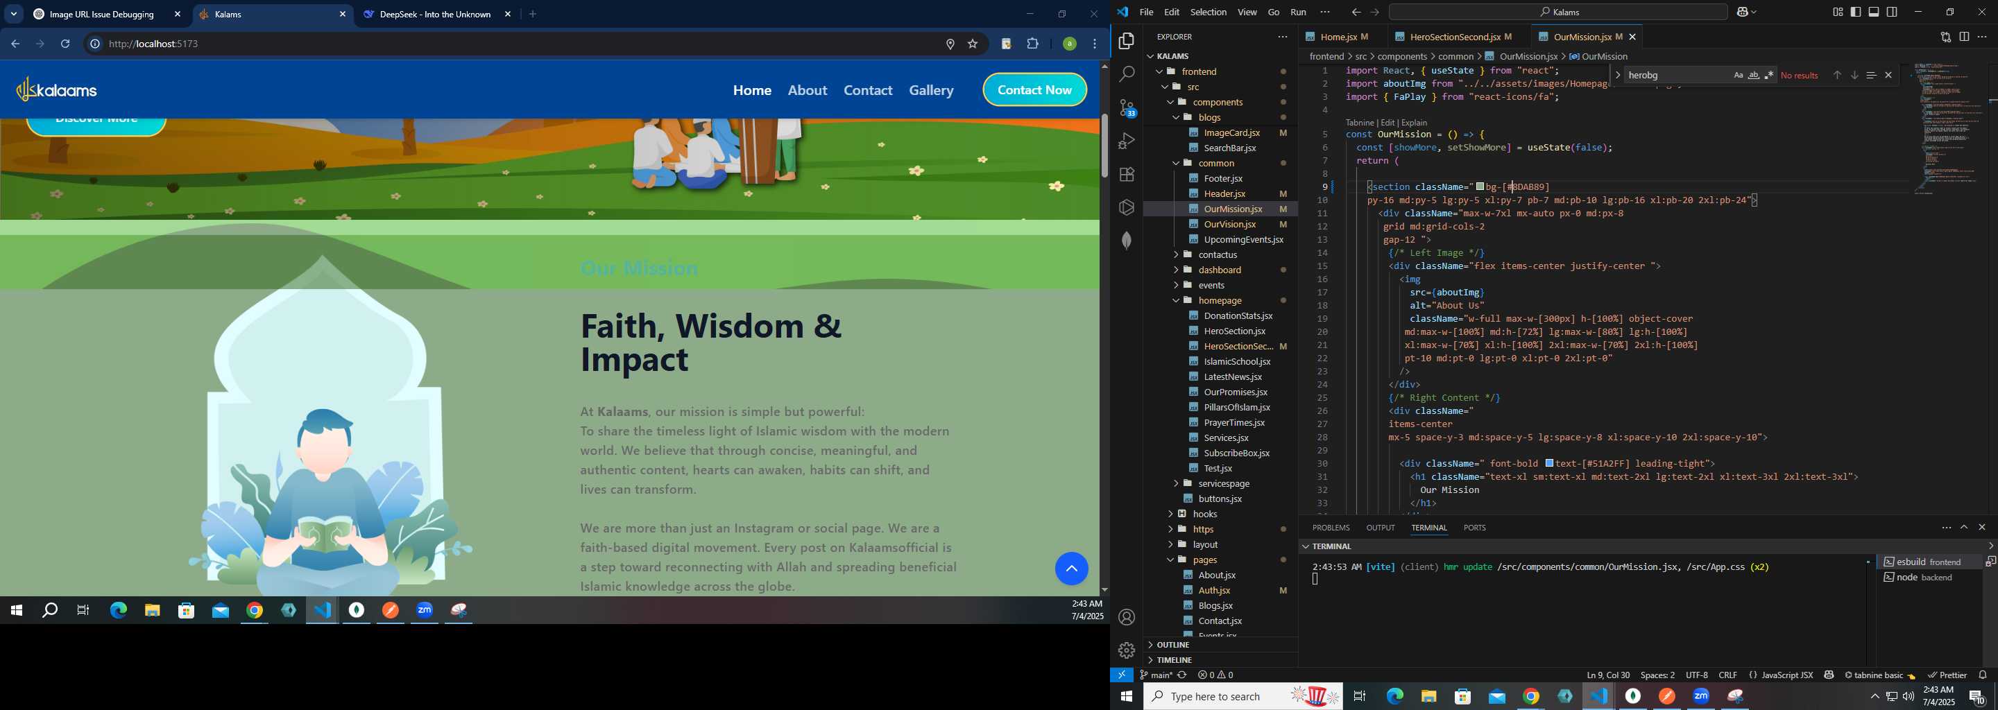Toggle the Panel layout button in title bar
The image size is (1998, 710).
1874,12
